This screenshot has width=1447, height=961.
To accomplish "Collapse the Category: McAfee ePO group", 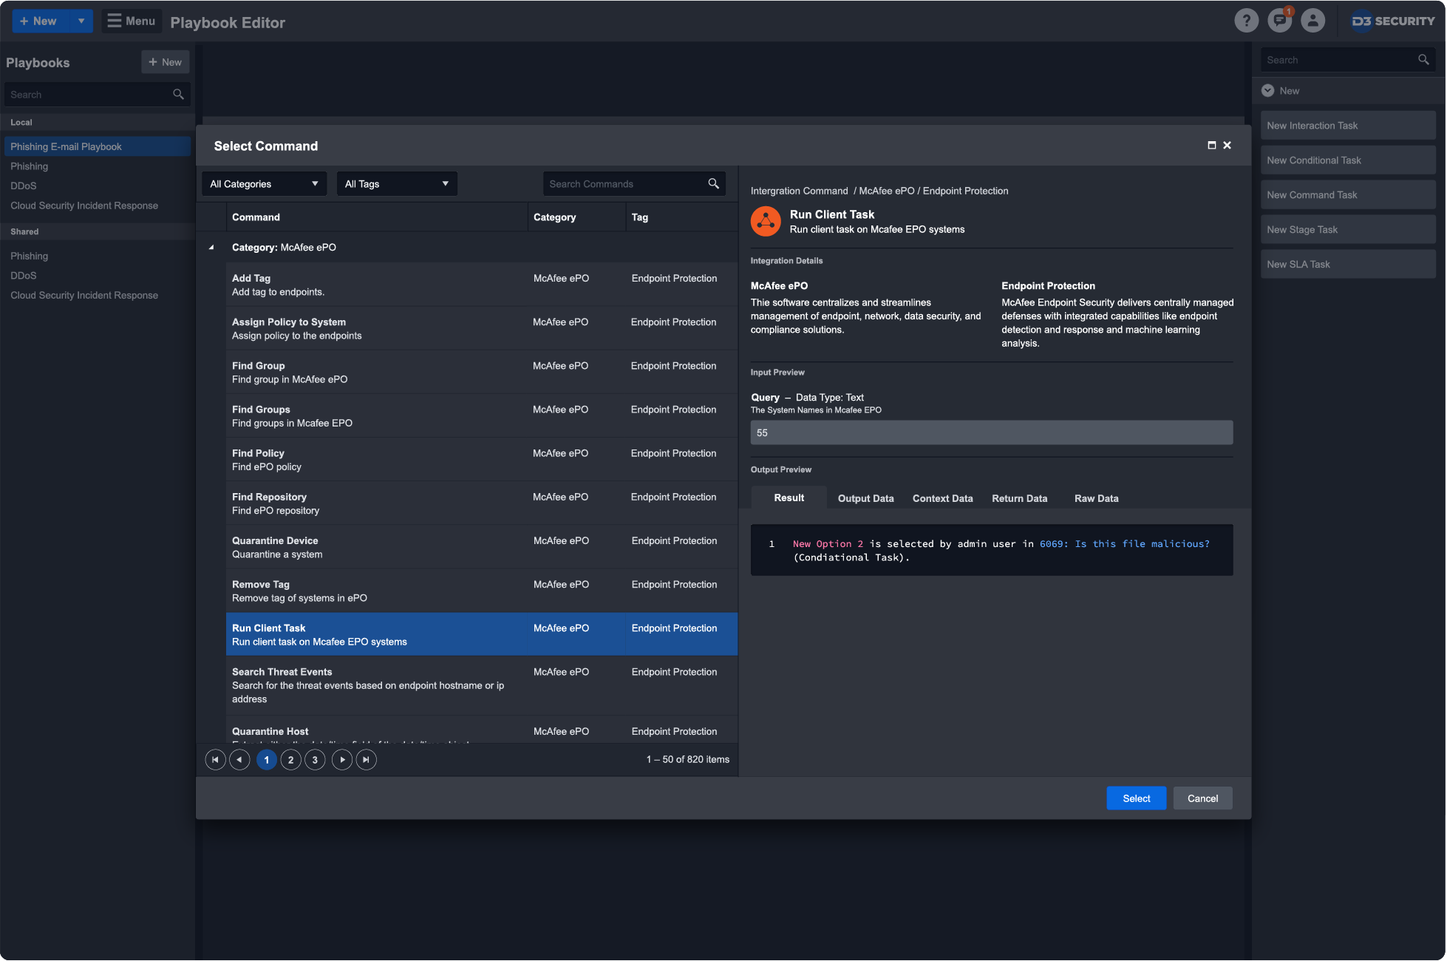I will coord(211,247).
